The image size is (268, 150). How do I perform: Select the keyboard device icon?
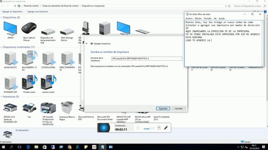coord(142,32)
